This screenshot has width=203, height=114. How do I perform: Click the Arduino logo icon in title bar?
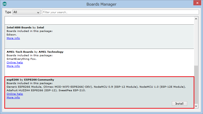pyautogui.click(x=5, y=4)
